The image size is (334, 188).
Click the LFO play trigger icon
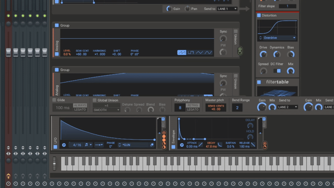[64, 145]
